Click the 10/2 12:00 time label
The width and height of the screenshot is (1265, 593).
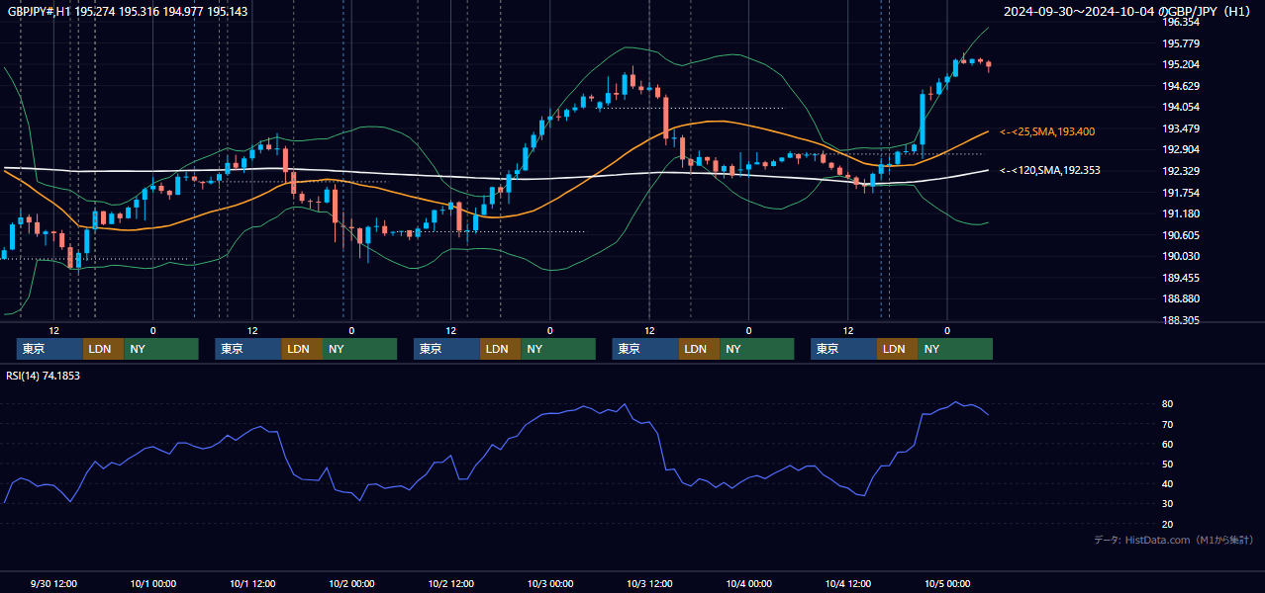pyautogui.click(x=451, y=584)
